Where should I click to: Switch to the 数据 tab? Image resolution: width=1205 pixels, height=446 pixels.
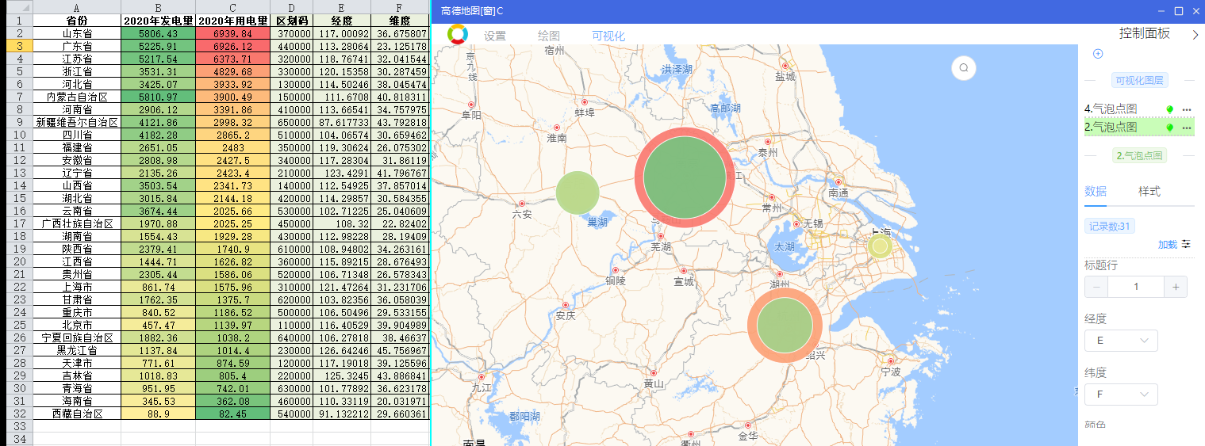1096,192
